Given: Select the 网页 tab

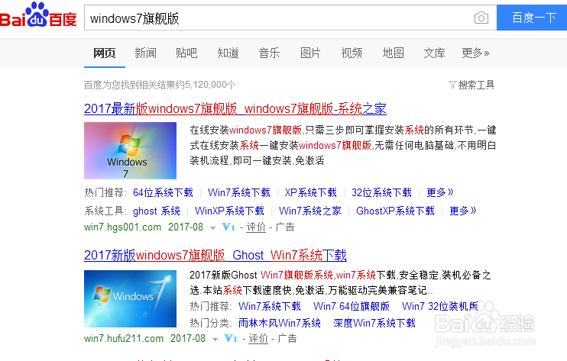Looking at the screenshot, I should 105,53.
